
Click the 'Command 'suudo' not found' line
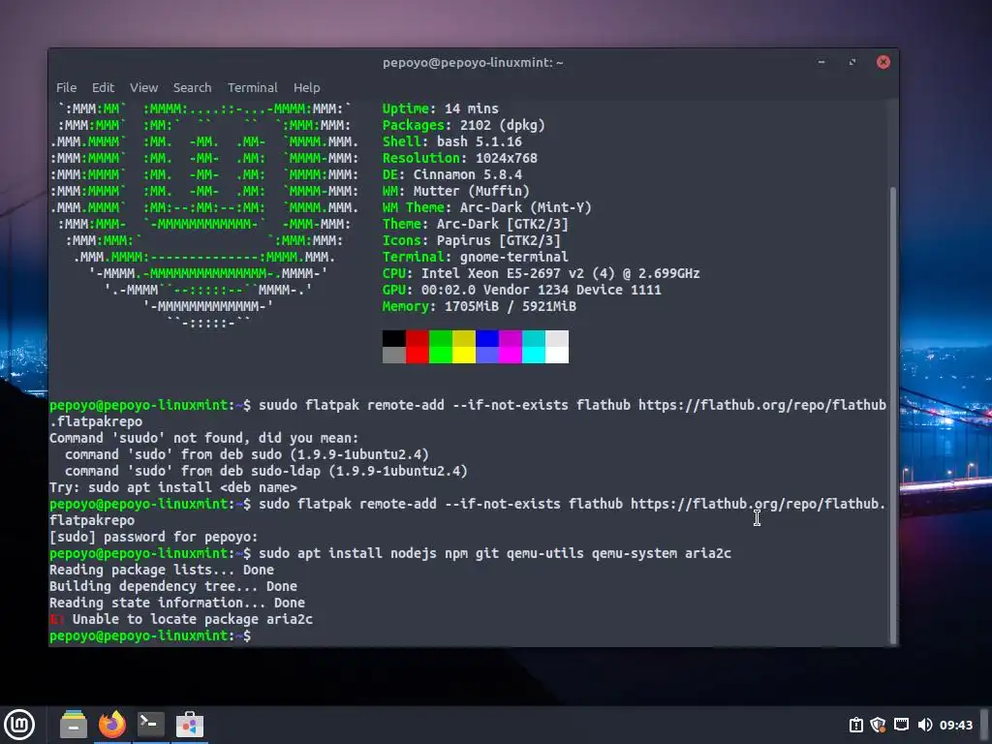203,439
